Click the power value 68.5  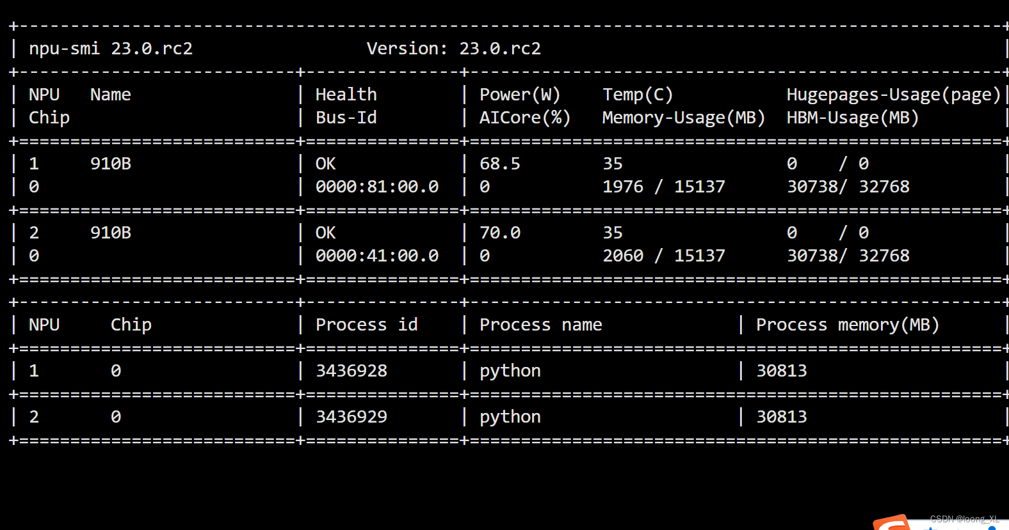(500, 164)
